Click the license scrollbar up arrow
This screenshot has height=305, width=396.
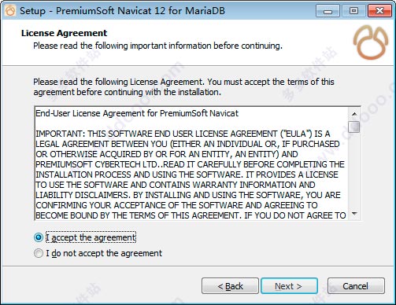tap(354, 114)
